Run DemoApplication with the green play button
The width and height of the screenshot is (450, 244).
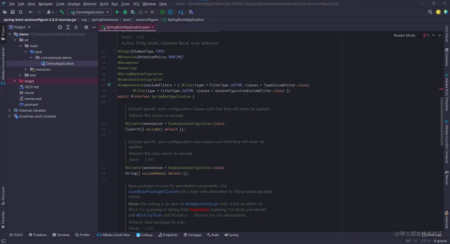(117, 12)
